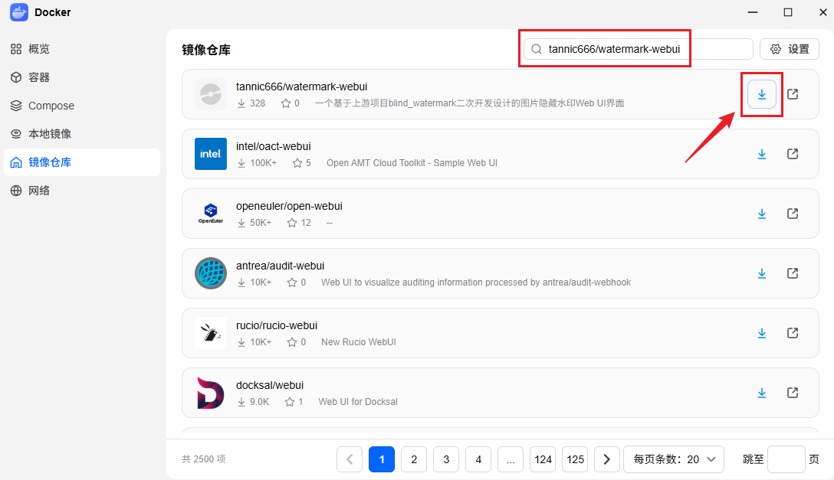Open openeuler/open-webui external link icon
Screen dimensions: 834x480
coord(793,214)
